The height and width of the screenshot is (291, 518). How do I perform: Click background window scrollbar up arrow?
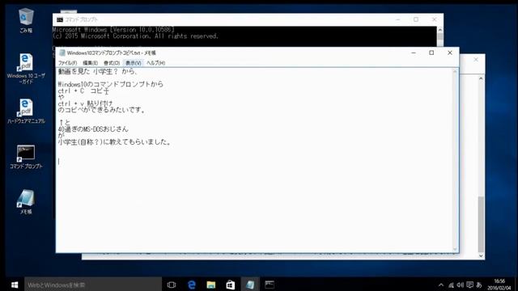point(481,78)
